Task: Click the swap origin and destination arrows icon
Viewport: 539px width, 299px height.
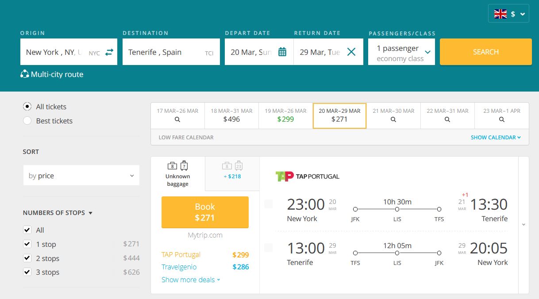Action: (109, 52)
